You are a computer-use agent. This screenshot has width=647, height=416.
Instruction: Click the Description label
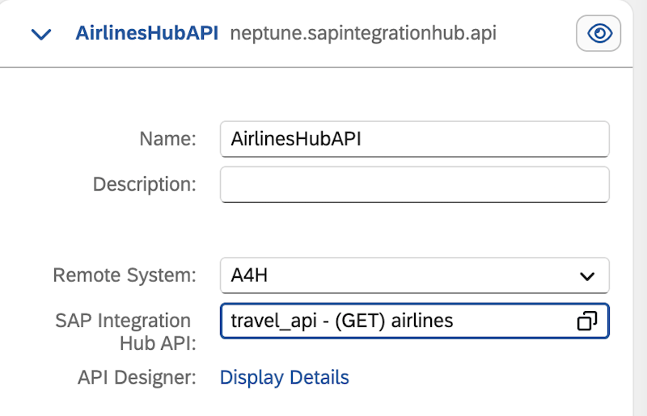(145, 184)
